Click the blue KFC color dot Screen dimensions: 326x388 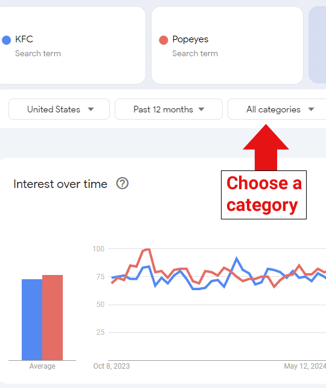pos(7,40)
